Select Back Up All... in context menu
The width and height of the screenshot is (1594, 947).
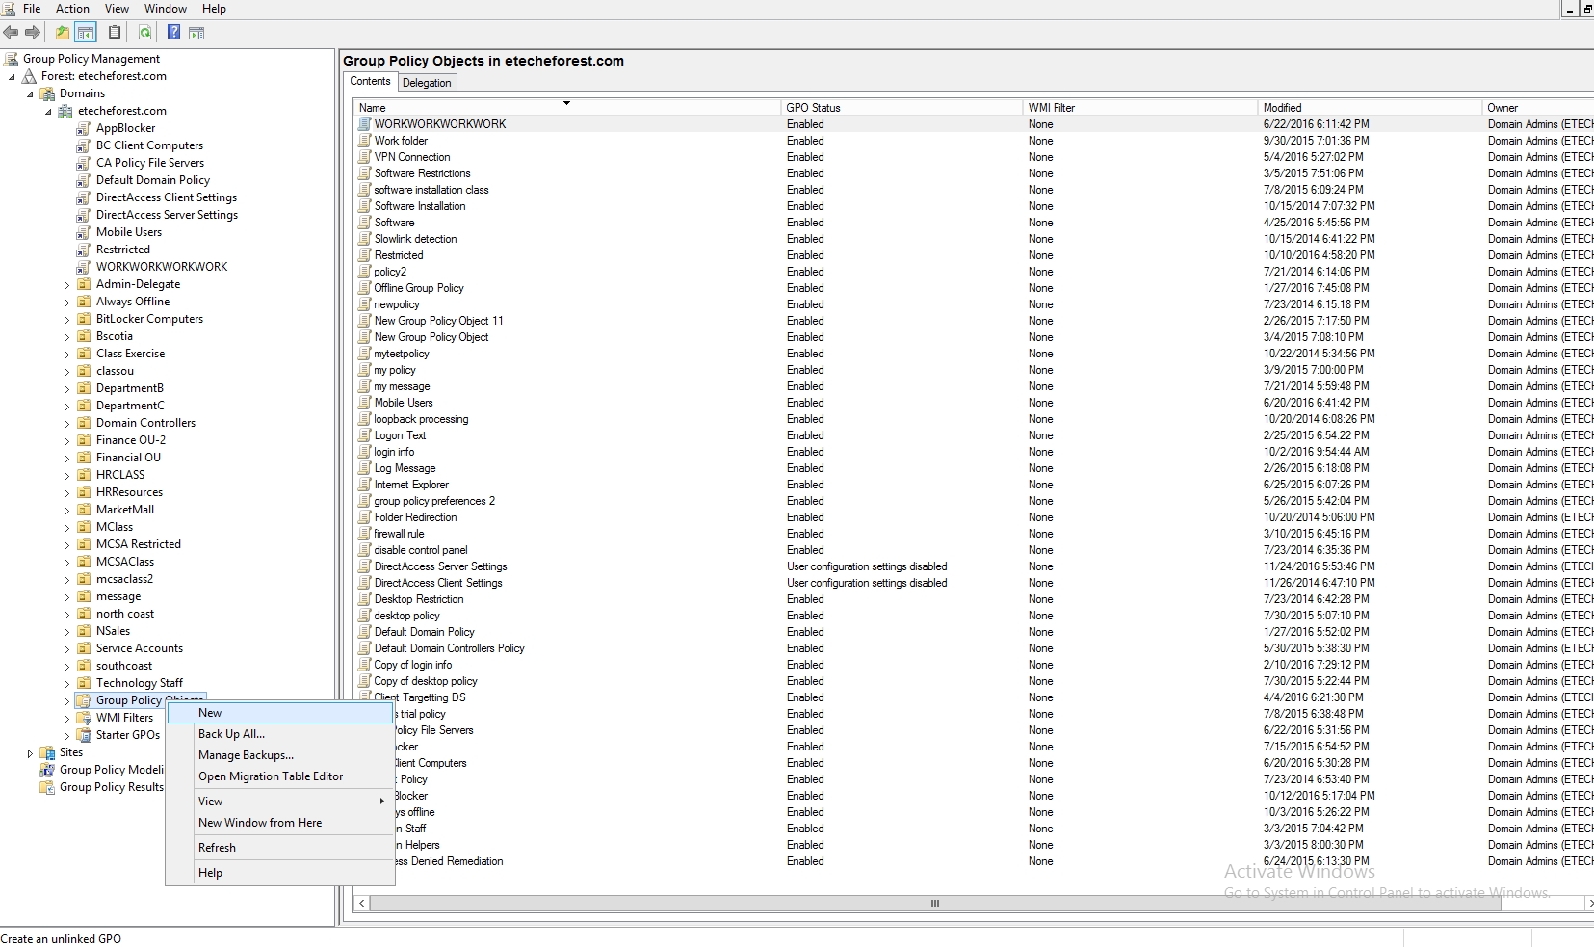coord(231,734)
